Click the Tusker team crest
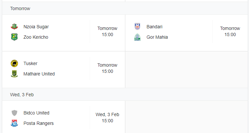Viewport: 249px width, 133px height. [x=14, y=63]
